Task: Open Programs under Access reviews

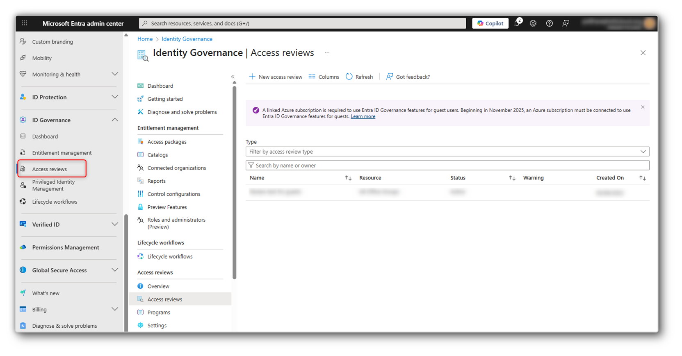Action: 158,312
